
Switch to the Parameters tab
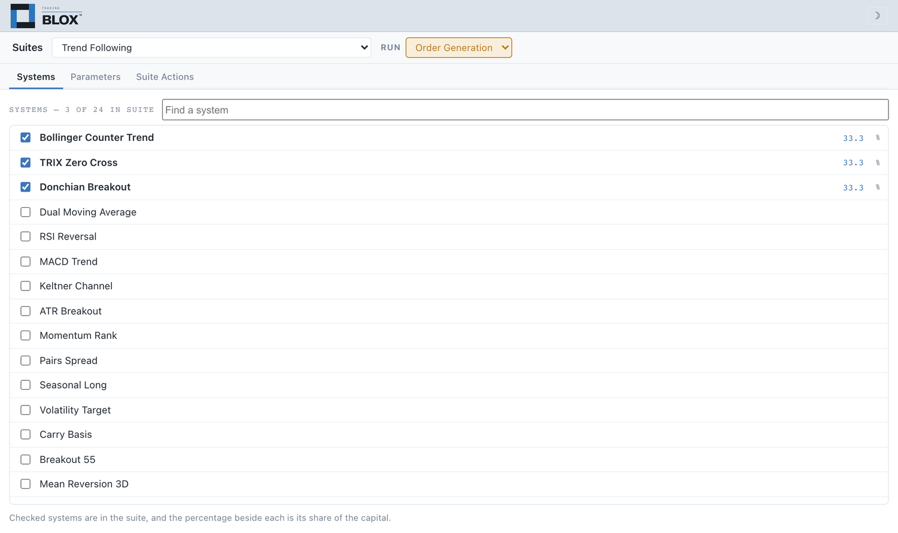[96, 77]
